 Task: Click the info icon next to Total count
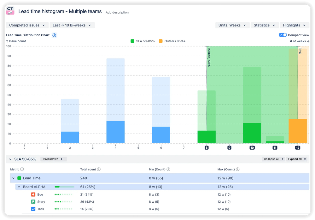(99, 169)
